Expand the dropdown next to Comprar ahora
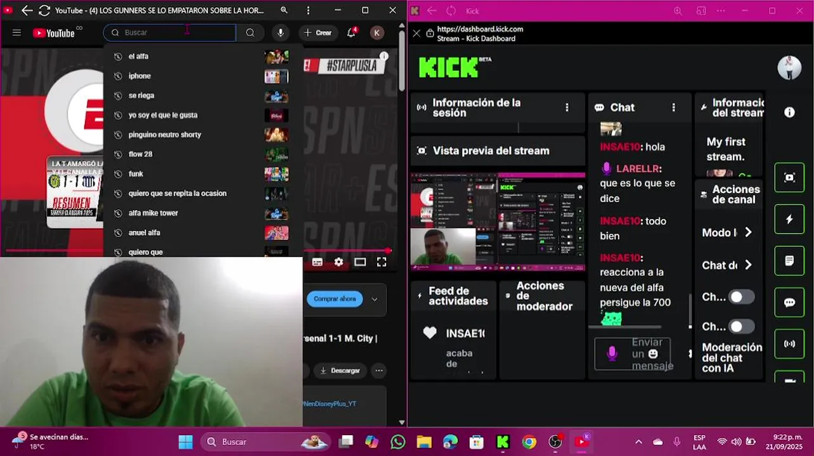Screen dimensions: 814x456 coord(374,299)
